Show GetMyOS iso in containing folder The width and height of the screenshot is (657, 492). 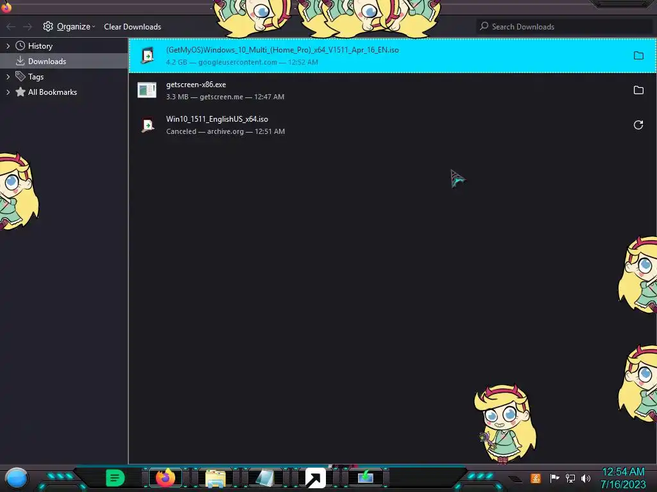pos(638,56)
